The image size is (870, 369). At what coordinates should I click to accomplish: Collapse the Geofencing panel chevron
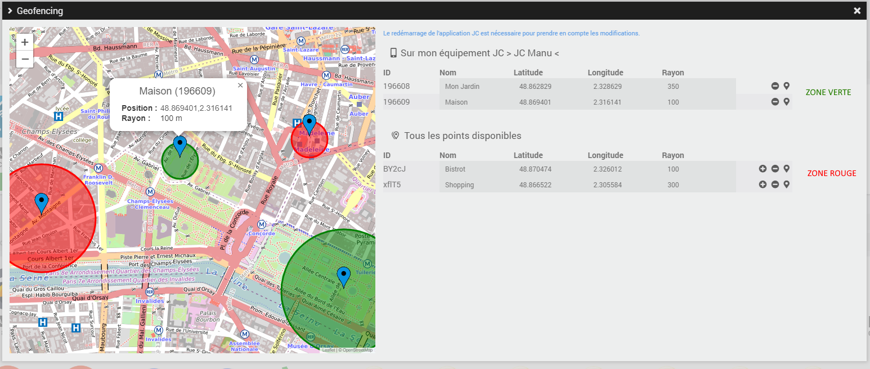[10, 11]
